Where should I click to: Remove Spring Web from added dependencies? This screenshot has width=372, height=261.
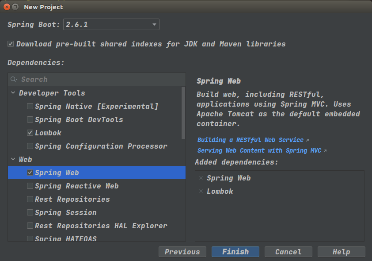coord(201,178)
